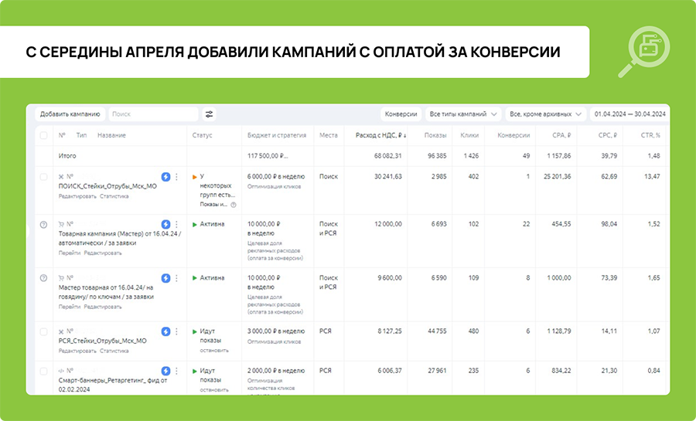
Task: Open three-dot menu for Смарт-баннеры_Ретаргетинг
Action: click(x=176, y=371)
